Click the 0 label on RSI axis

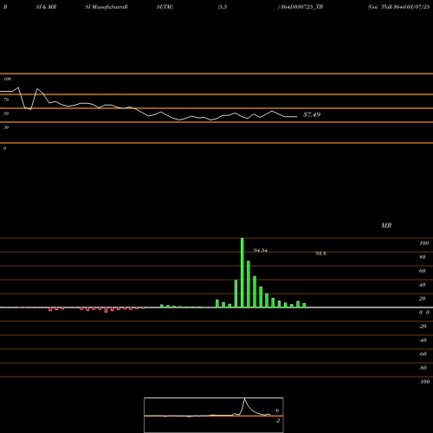(4, 148)
